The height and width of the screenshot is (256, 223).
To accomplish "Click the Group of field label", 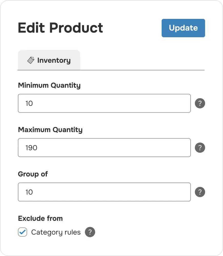I will coord(33,174).
